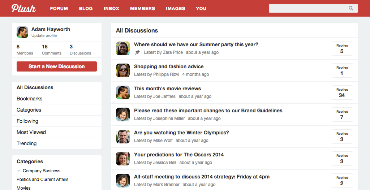
Task: Open the Forum menu item
Action: click(59, 9)
